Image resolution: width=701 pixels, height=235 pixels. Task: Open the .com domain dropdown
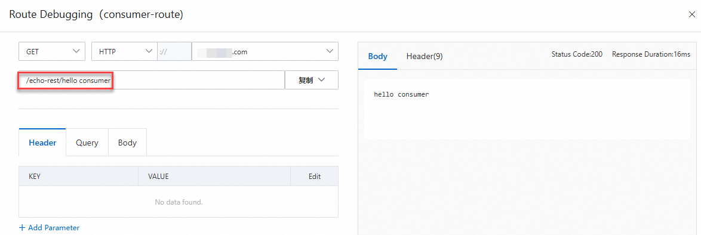click(265, 51)
